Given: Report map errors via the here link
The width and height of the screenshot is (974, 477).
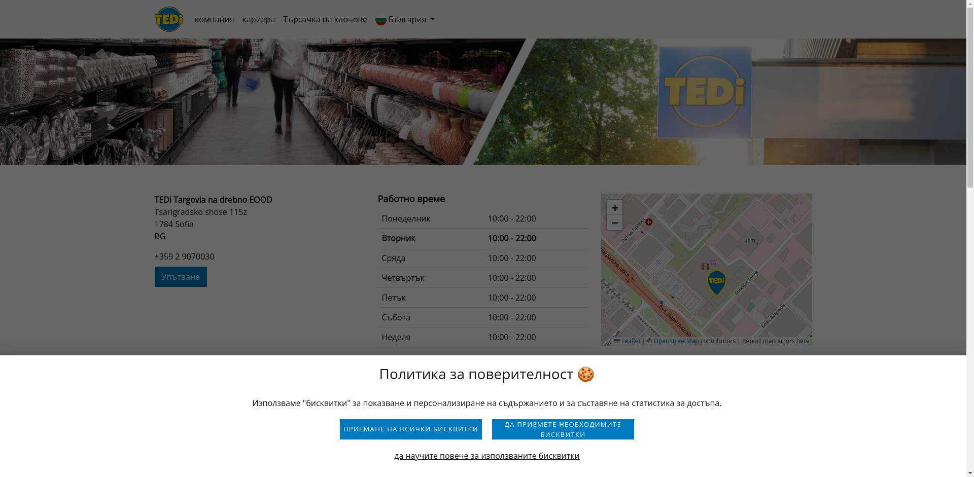Looking at the screenshot, I should [x=803, y=341].
